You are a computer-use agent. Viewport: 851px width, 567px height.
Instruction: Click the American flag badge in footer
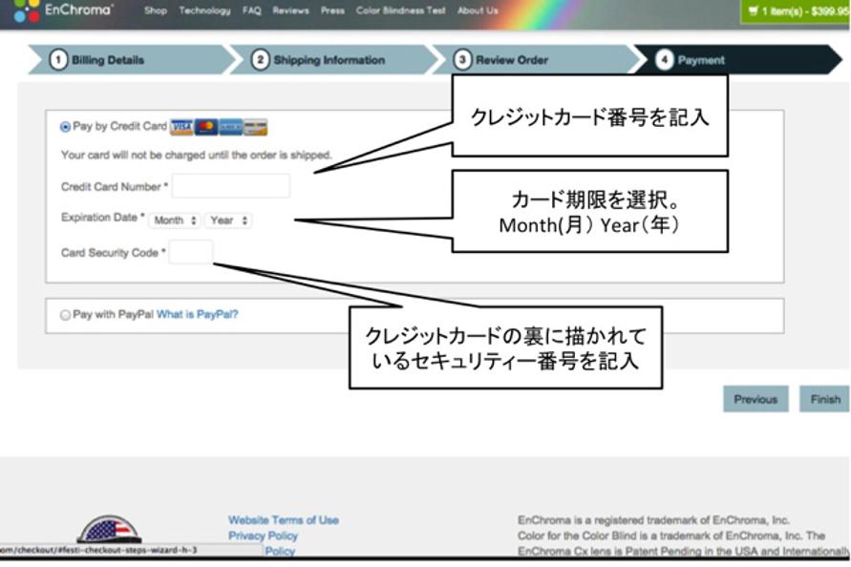(x=109, y=530)
